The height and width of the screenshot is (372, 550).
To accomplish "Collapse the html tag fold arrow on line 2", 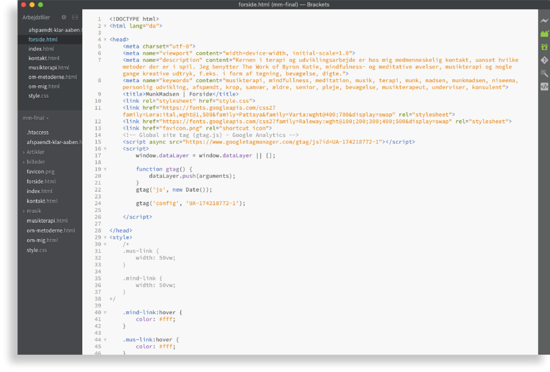I will pos(105,26).
